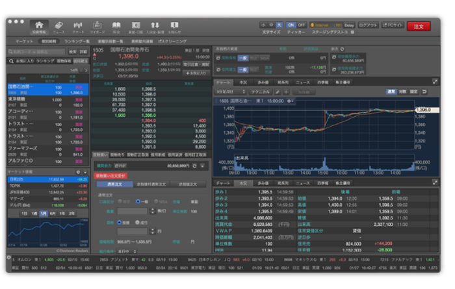
Task: Click the red 注文 order button
Action: tap(419, 27)
